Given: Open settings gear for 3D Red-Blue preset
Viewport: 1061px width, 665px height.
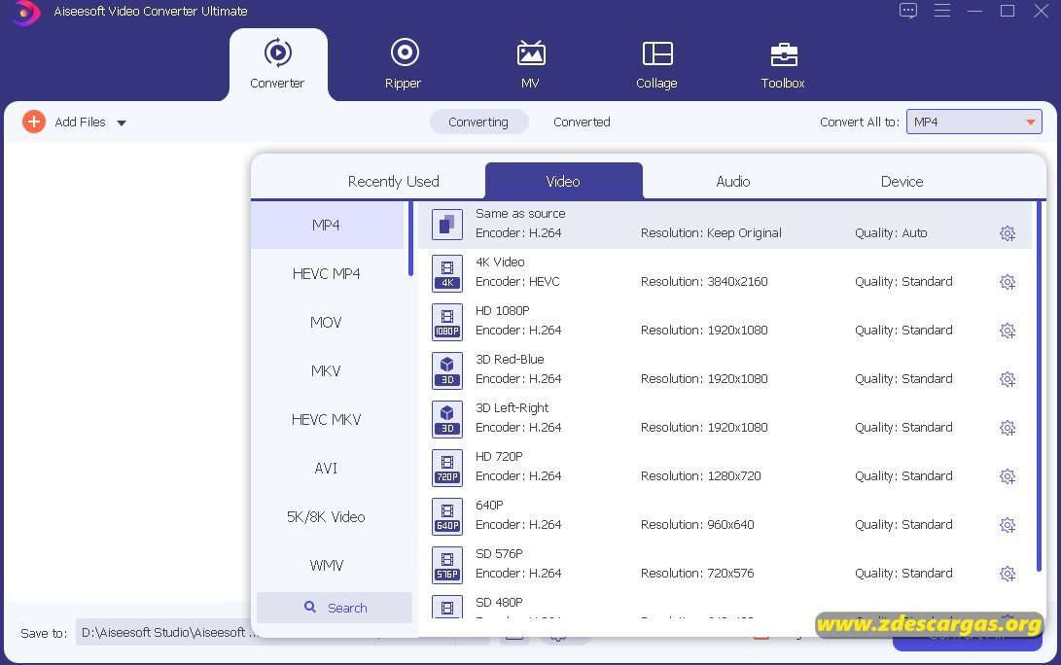Looking at the screenshot, I should coord(1008,379).
